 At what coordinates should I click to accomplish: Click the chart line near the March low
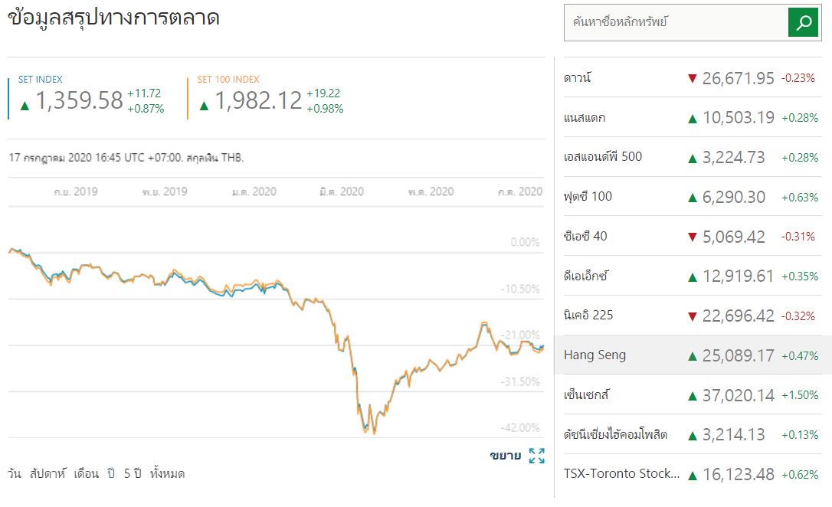pyautogui.click(x=373, y=432)
